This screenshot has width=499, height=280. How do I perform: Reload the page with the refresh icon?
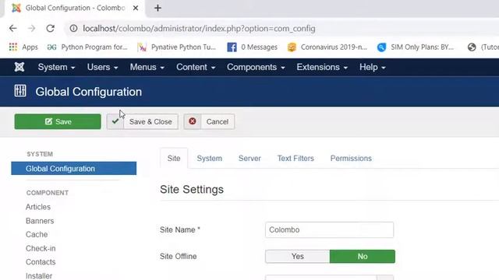point(50,28)
